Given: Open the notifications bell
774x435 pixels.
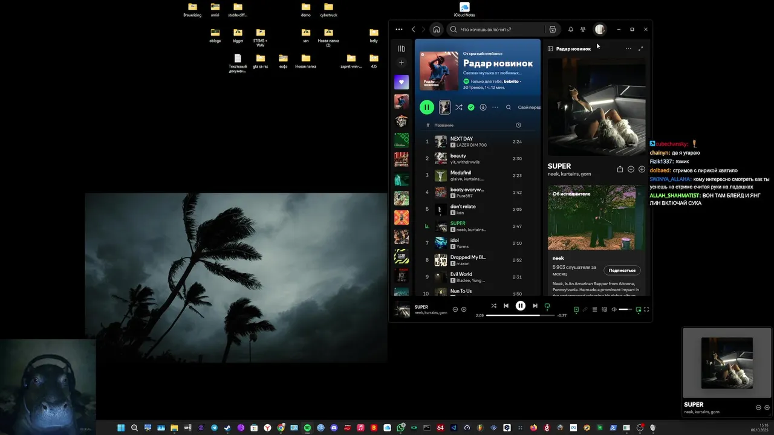Looking at the screenshot, I should coord(571,29).
